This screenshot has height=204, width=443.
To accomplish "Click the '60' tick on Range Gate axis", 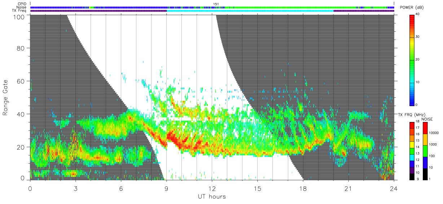I will [21, 81].
